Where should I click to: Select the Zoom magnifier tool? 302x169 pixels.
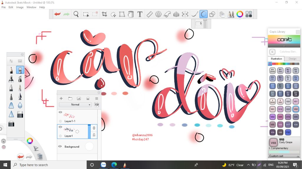76,14
